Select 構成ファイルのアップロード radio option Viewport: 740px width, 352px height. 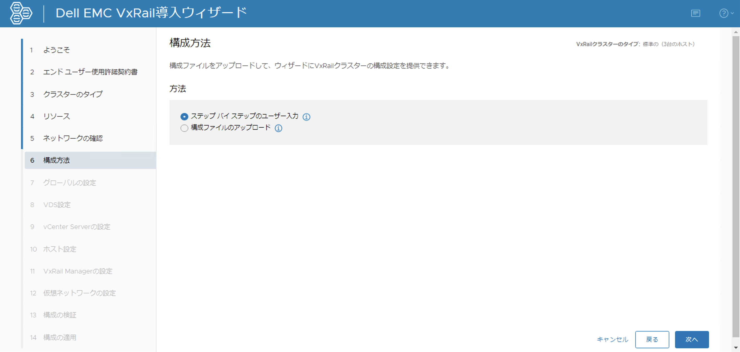[184, 128]
